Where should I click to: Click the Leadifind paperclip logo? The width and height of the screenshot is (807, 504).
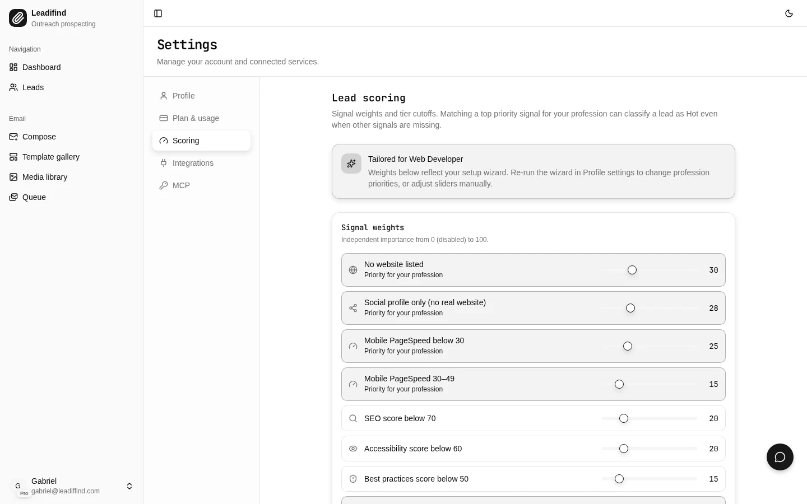(x=18, y=18)
